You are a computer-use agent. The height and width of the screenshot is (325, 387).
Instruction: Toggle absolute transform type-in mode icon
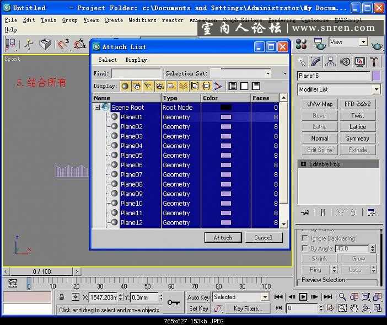pos(76,297)
